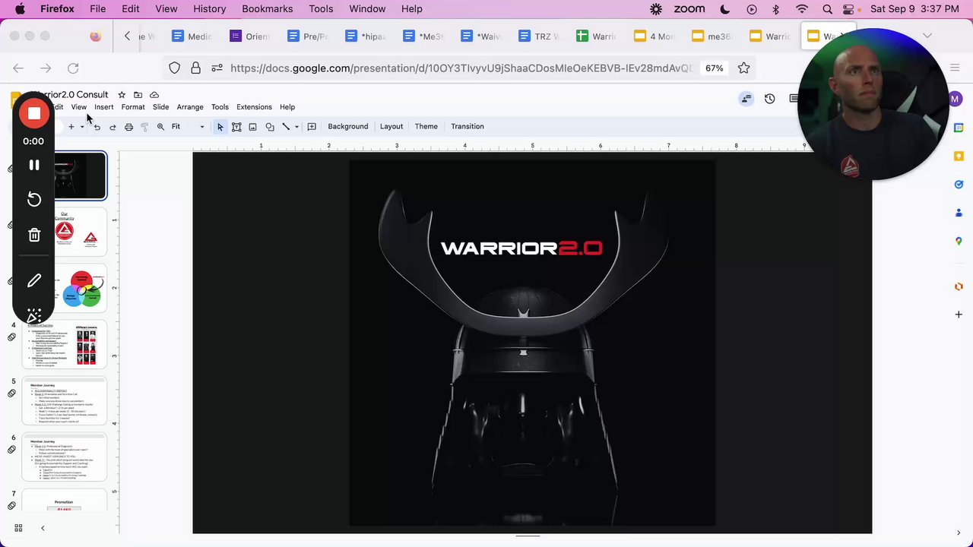Check the cloud save status icon
This screenshot has height=547, width=973.
point(154,95)
